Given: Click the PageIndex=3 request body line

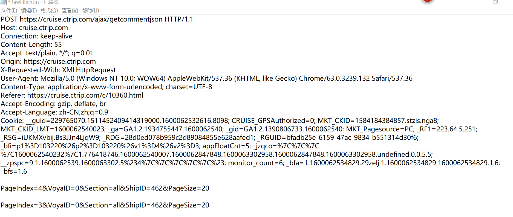Looking at the screenshot, I should pos(105,205).
